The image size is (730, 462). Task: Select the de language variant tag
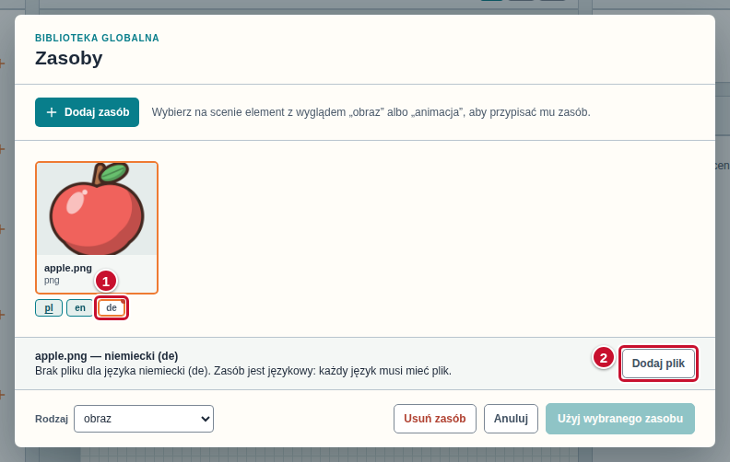click(x=112, y=307)
